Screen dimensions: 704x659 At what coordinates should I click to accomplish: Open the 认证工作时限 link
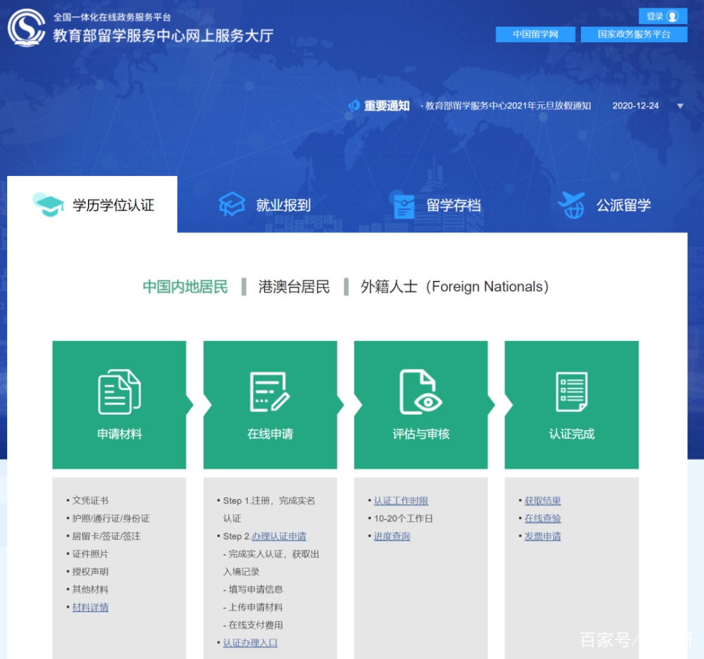[401, 501]
